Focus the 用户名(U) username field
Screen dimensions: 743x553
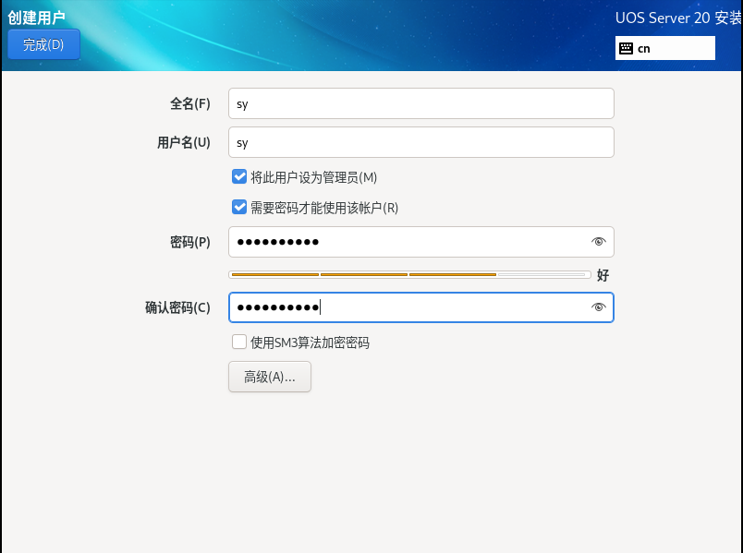point(420,142)
